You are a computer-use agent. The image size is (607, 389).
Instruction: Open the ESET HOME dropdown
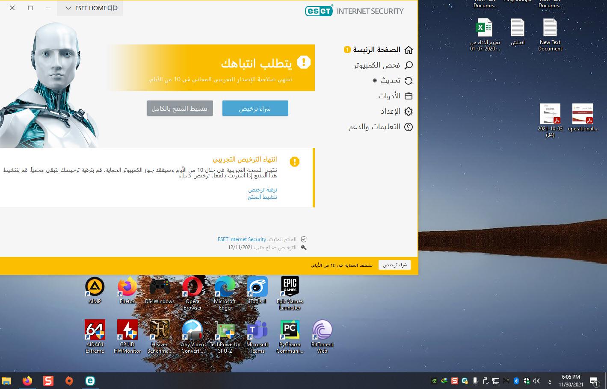[x=90, y=8]
